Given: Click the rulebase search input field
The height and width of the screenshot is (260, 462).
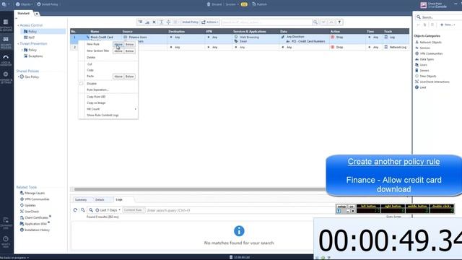Looking at the screenshot, I should 266,22.
